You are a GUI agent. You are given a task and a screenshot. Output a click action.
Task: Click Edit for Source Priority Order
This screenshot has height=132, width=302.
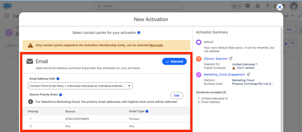[x=177, y=95]
